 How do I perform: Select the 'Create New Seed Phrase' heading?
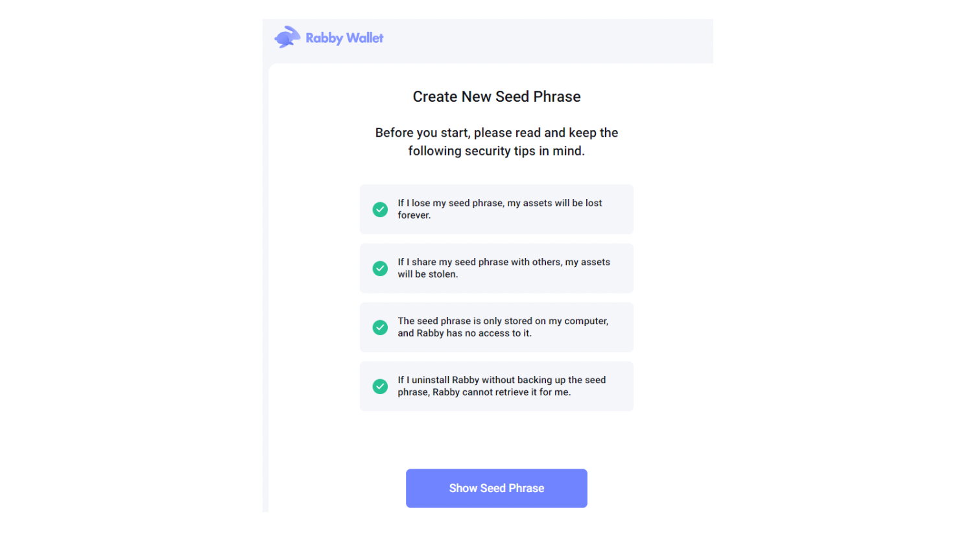click(x=497, y=97)
